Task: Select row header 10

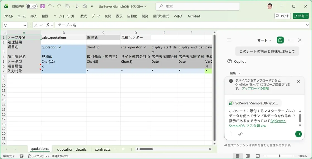Action: tap(3, 85)
